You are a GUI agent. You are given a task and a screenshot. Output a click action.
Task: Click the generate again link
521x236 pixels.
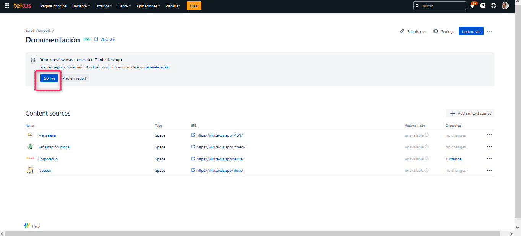click(157, 67)
